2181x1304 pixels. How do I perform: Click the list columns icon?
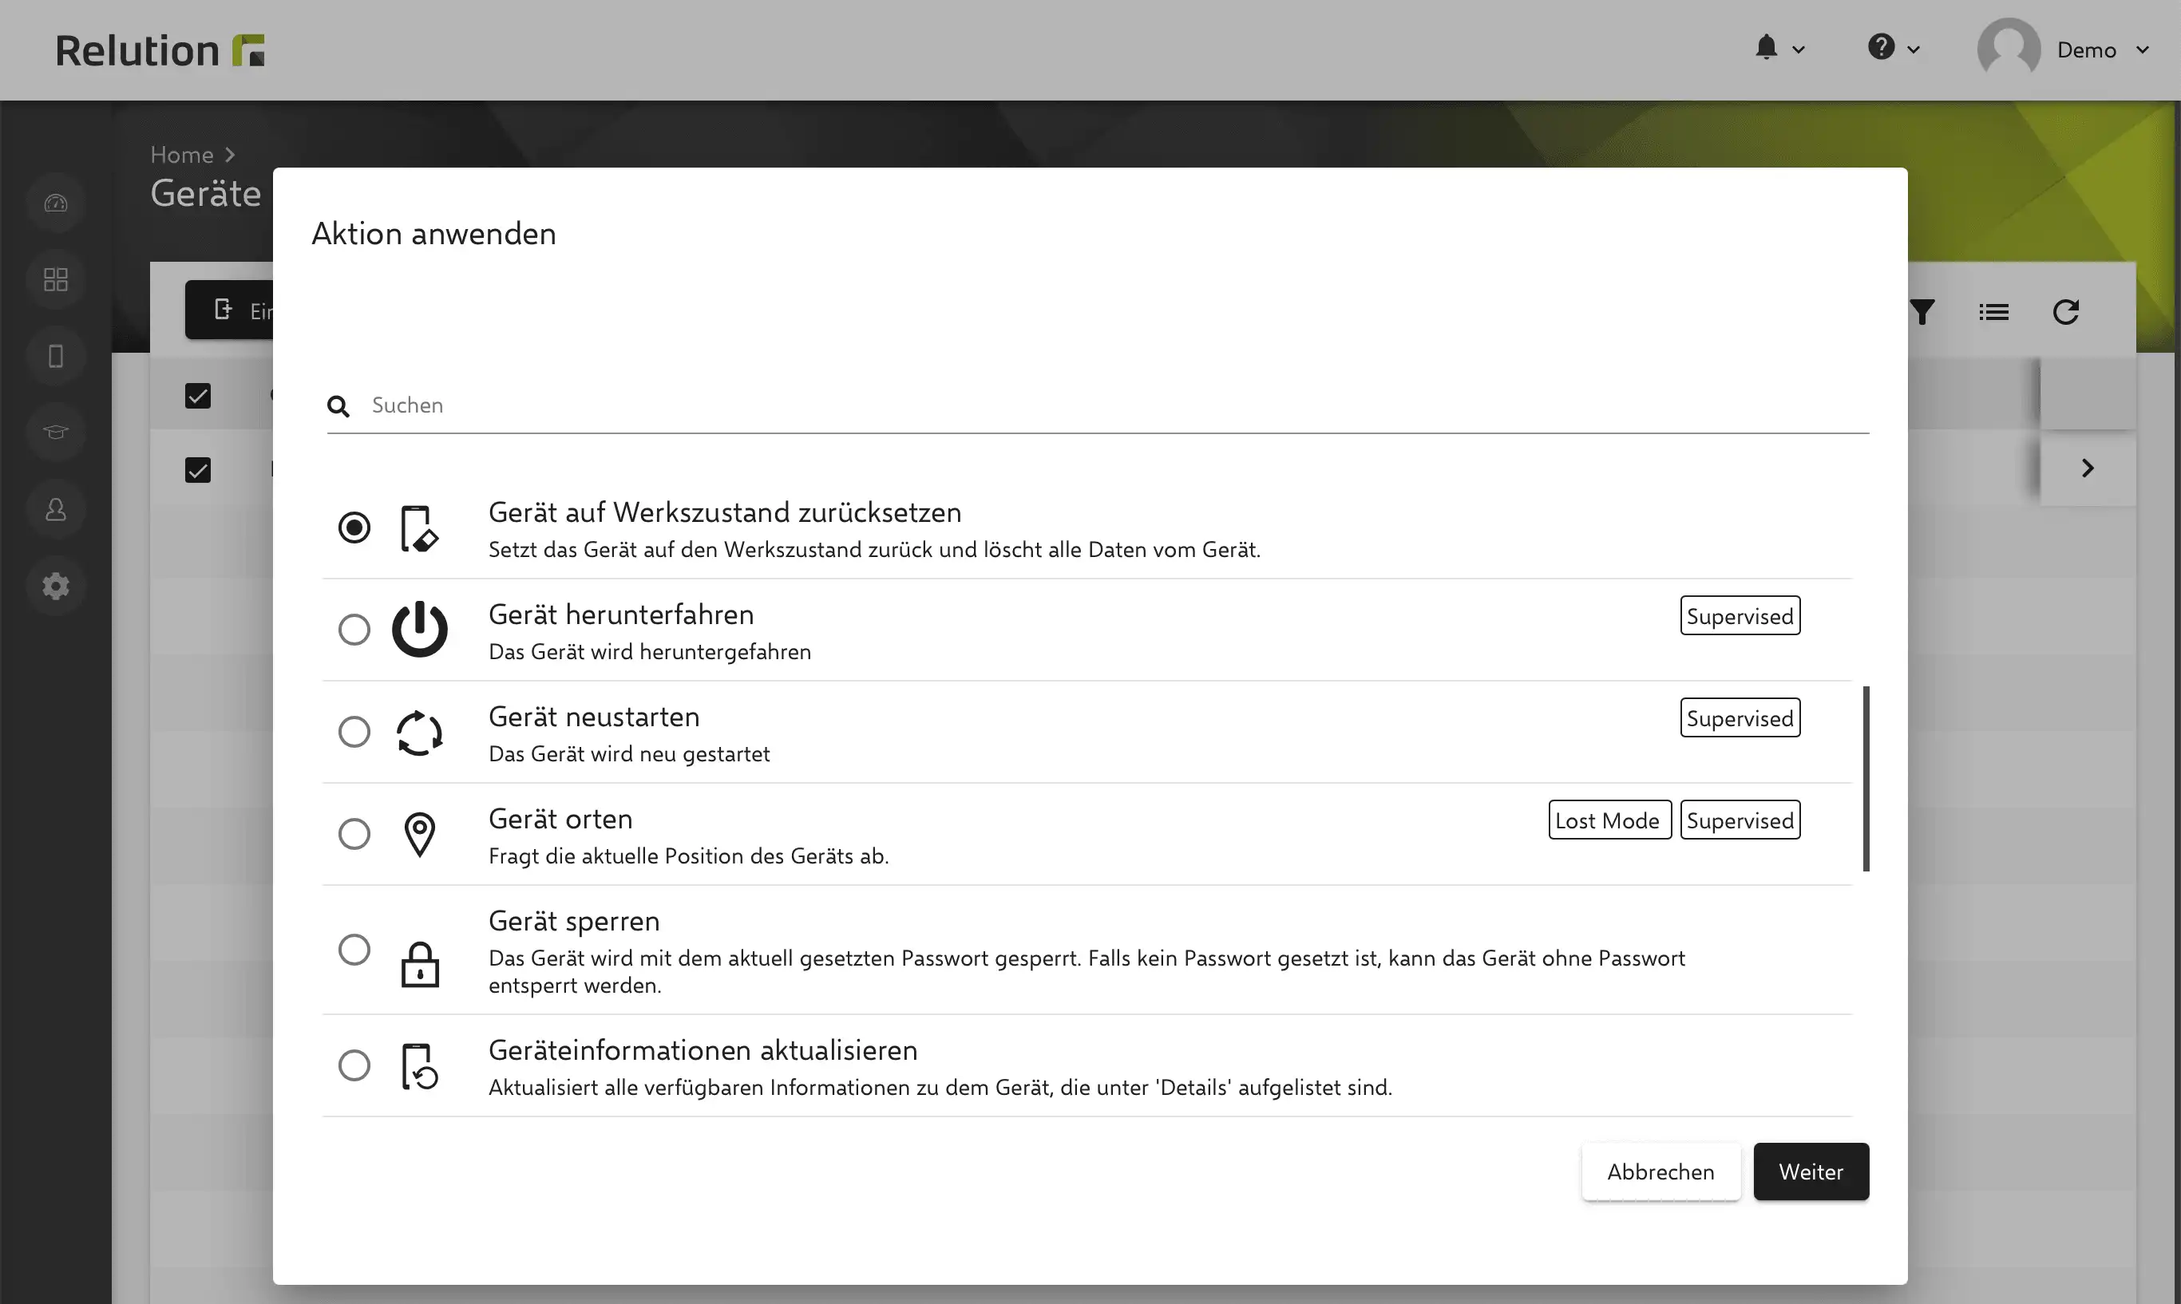(1994, 312)
